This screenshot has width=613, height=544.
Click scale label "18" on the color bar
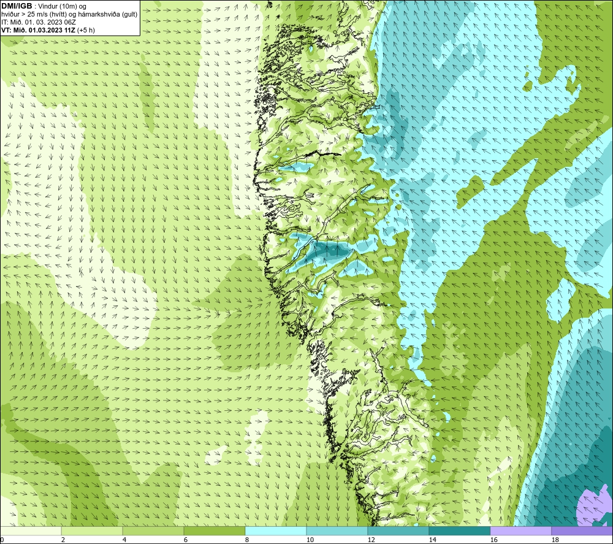pyautogui.click(x=555, y=540)
